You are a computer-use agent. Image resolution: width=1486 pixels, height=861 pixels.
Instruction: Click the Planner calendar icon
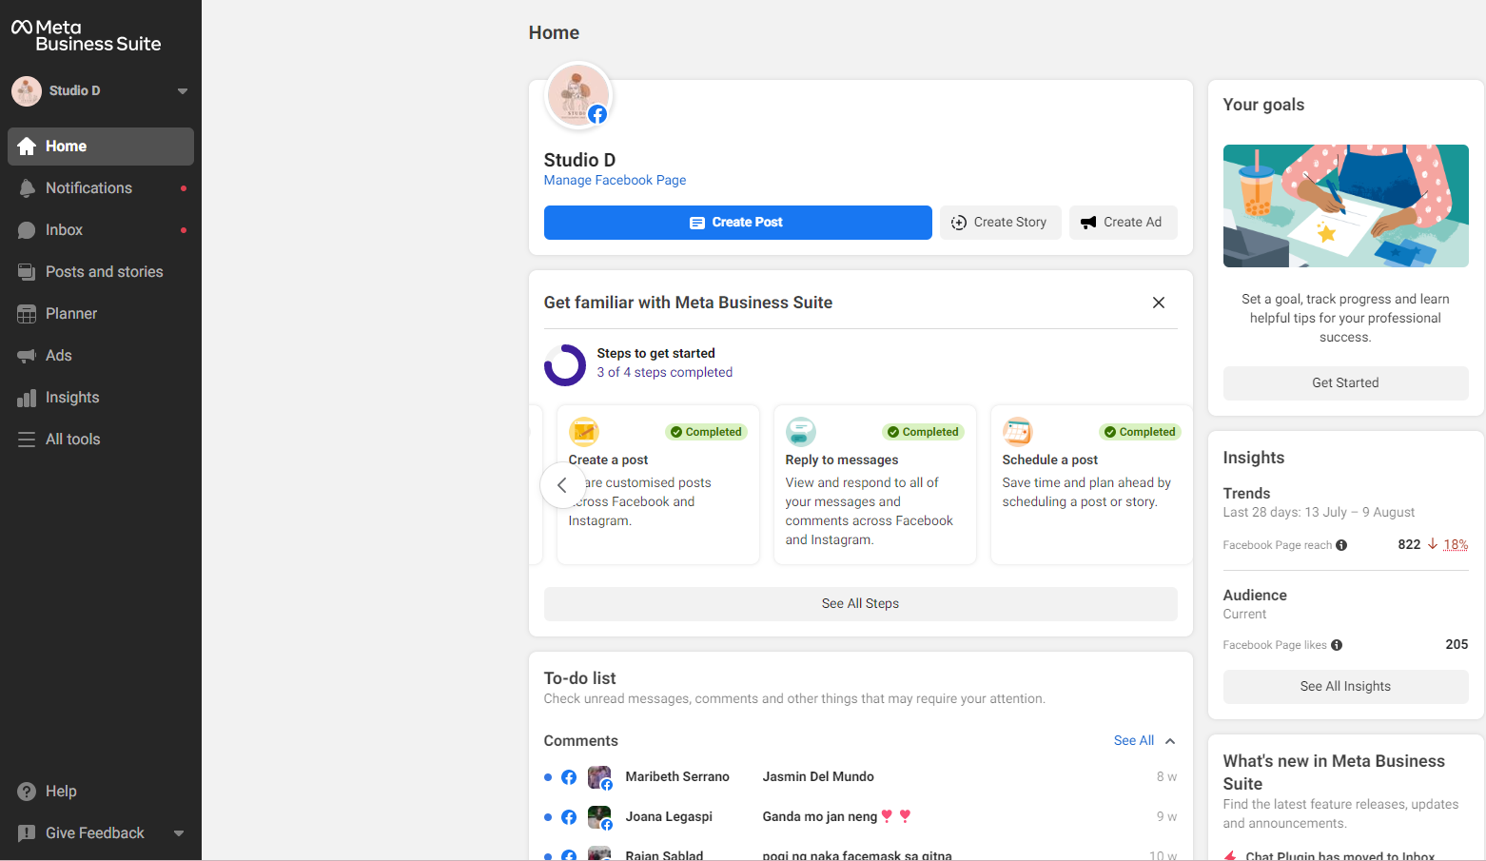[27, 314]
